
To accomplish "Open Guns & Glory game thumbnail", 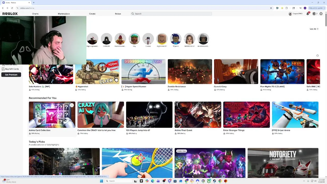I will 236,72.
